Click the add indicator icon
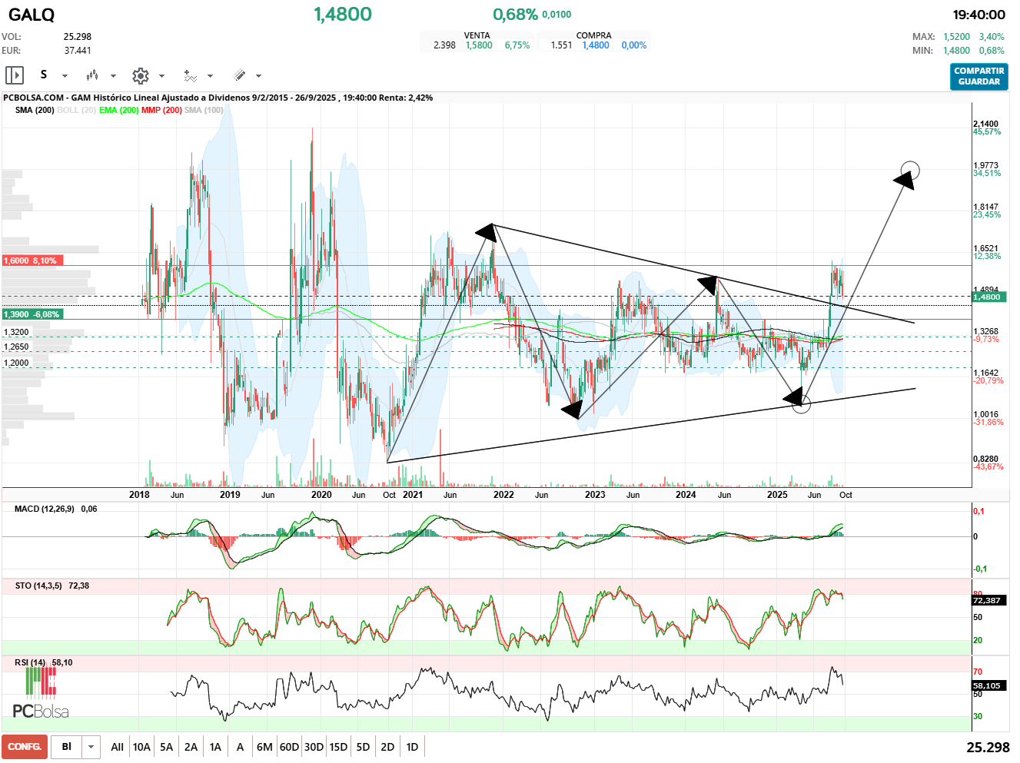This screenshot has width=1020, height=763. [x=190, y=75]
